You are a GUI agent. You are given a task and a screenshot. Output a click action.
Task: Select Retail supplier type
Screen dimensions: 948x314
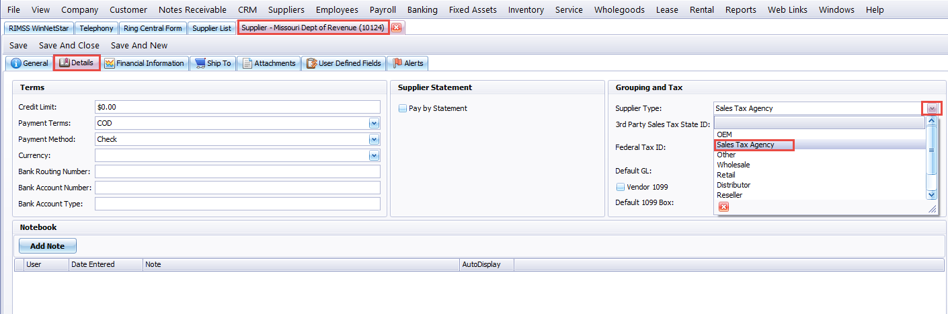[820, 175]
